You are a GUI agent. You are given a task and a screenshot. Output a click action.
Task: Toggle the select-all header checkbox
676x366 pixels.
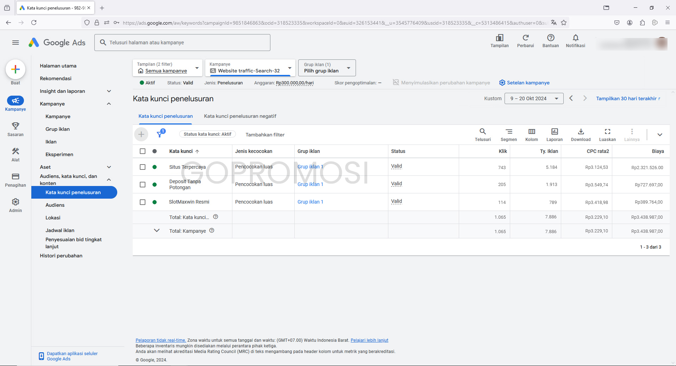pyautogui.click(x=143, y=151)
